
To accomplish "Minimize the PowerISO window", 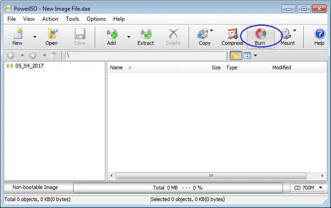I will [x=288, y=9].
